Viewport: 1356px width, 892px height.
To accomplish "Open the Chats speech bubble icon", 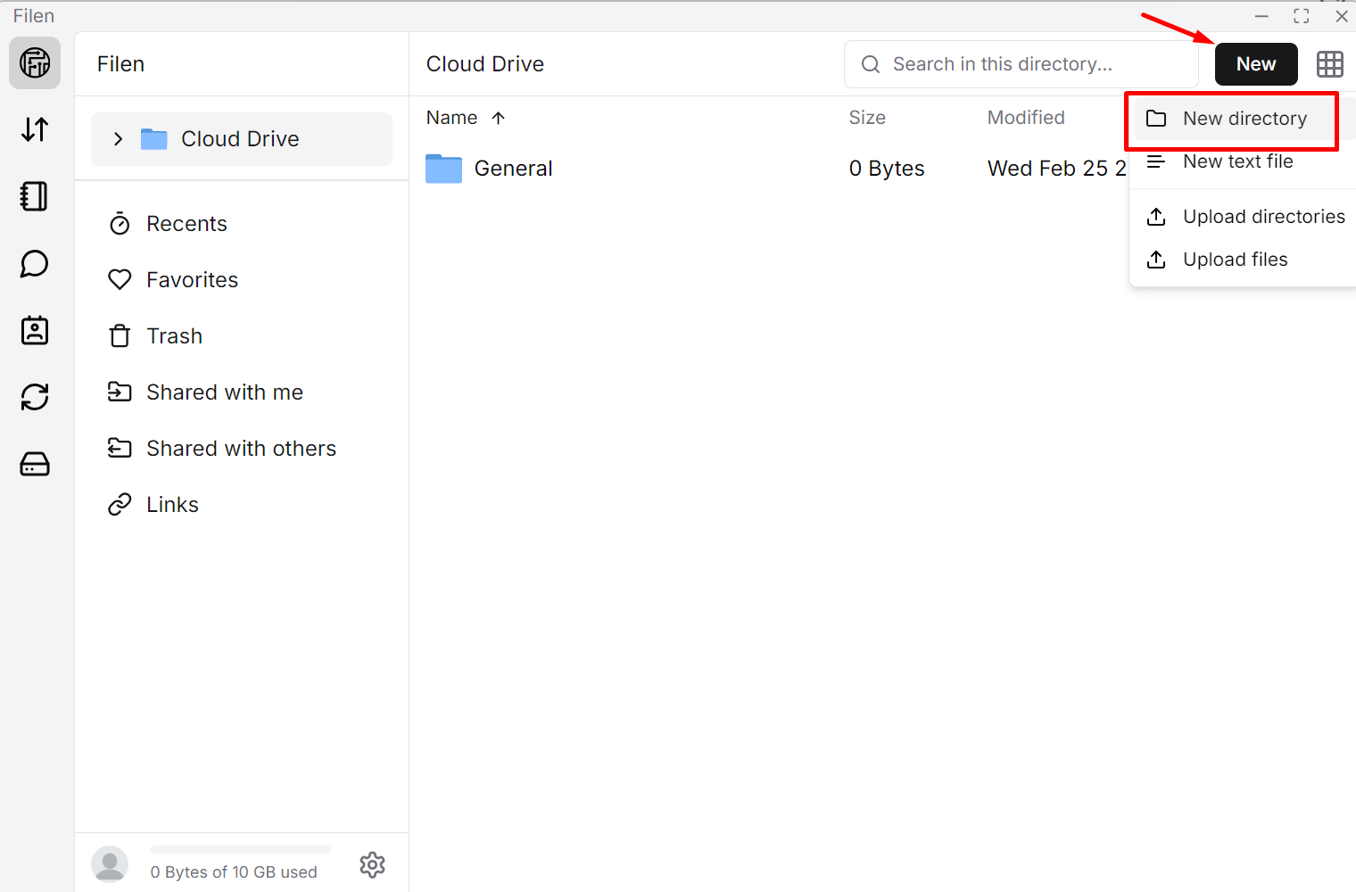I will click(35, 264).
